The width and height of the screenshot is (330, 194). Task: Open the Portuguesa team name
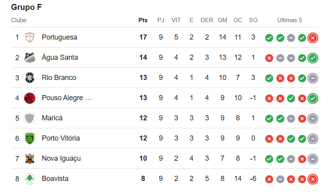coord(59,37)
